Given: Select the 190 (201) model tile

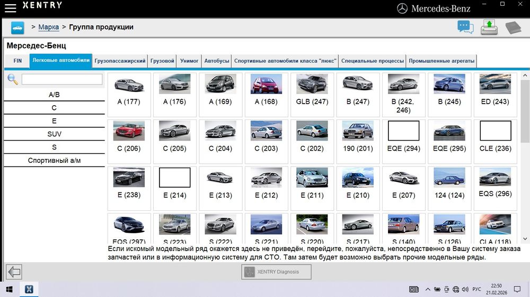Looking at the screenshot, I should coord(358,142).
